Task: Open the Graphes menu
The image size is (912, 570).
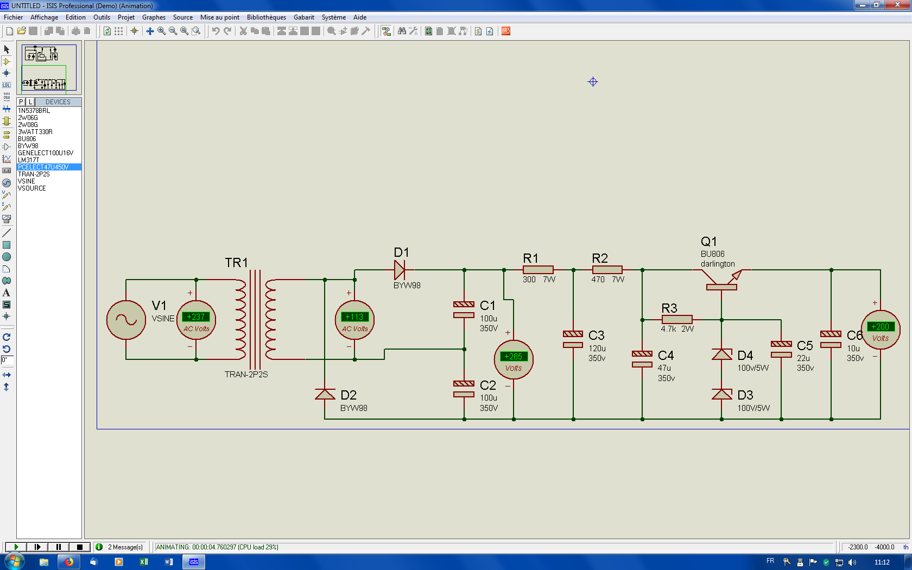Action: [154, 17]
